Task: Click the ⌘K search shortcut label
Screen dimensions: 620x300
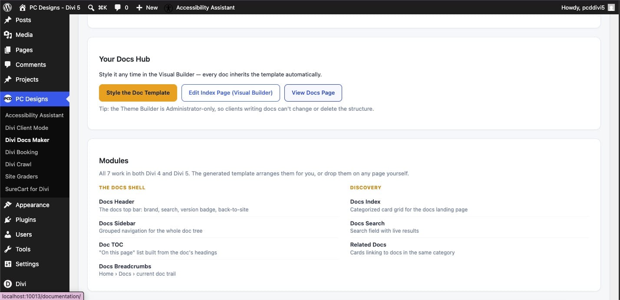Action: pos(102,7)
